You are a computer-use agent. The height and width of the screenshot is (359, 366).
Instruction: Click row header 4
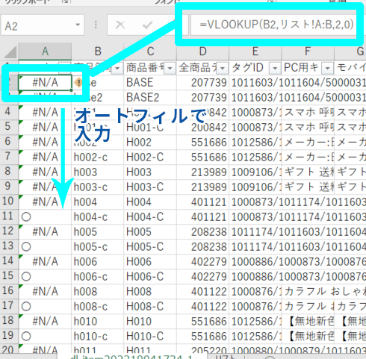tap(9, 113)
